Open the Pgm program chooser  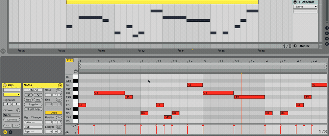click(x=33, y=132)
